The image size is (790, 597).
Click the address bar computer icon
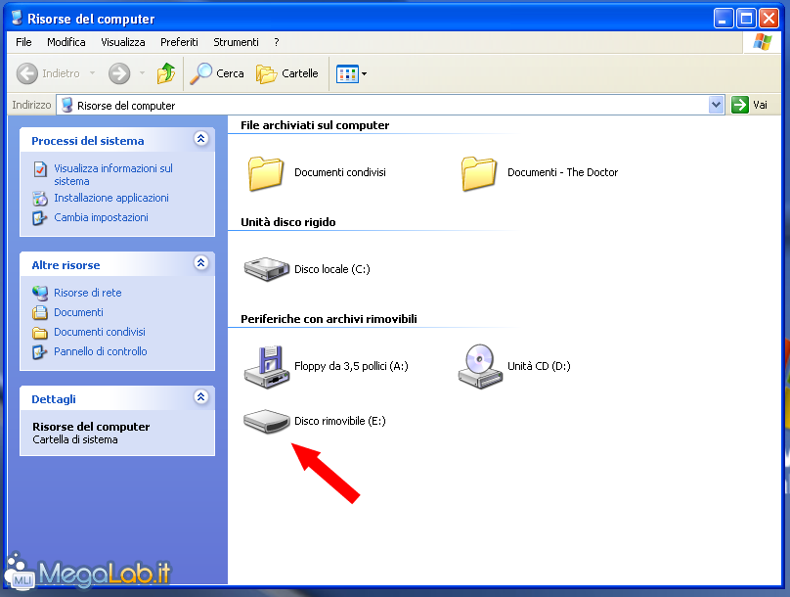click(x=67, y=105)
